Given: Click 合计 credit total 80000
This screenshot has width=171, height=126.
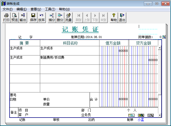Looking at the screenshot, I should point(153,99).
